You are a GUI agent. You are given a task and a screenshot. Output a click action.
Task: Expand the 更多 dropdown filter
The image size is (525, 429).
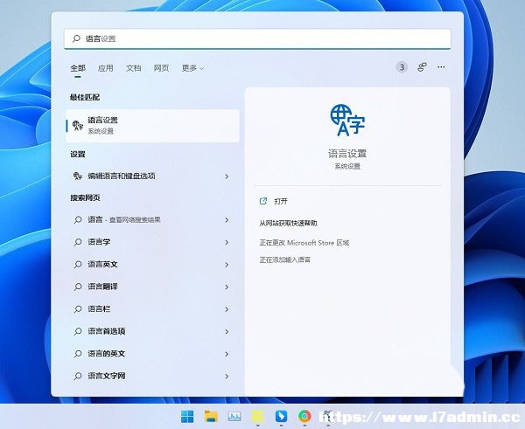click(x=192, y=68)
